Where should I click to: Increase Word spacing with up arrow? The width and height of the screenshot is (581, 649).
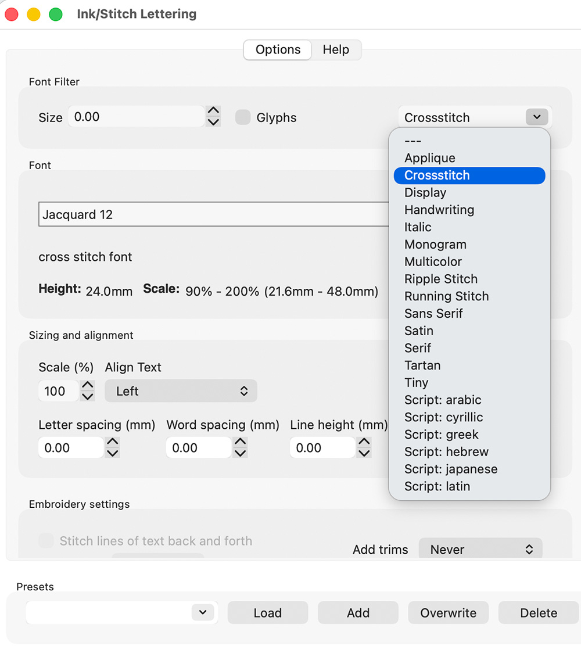click(240, 442)
